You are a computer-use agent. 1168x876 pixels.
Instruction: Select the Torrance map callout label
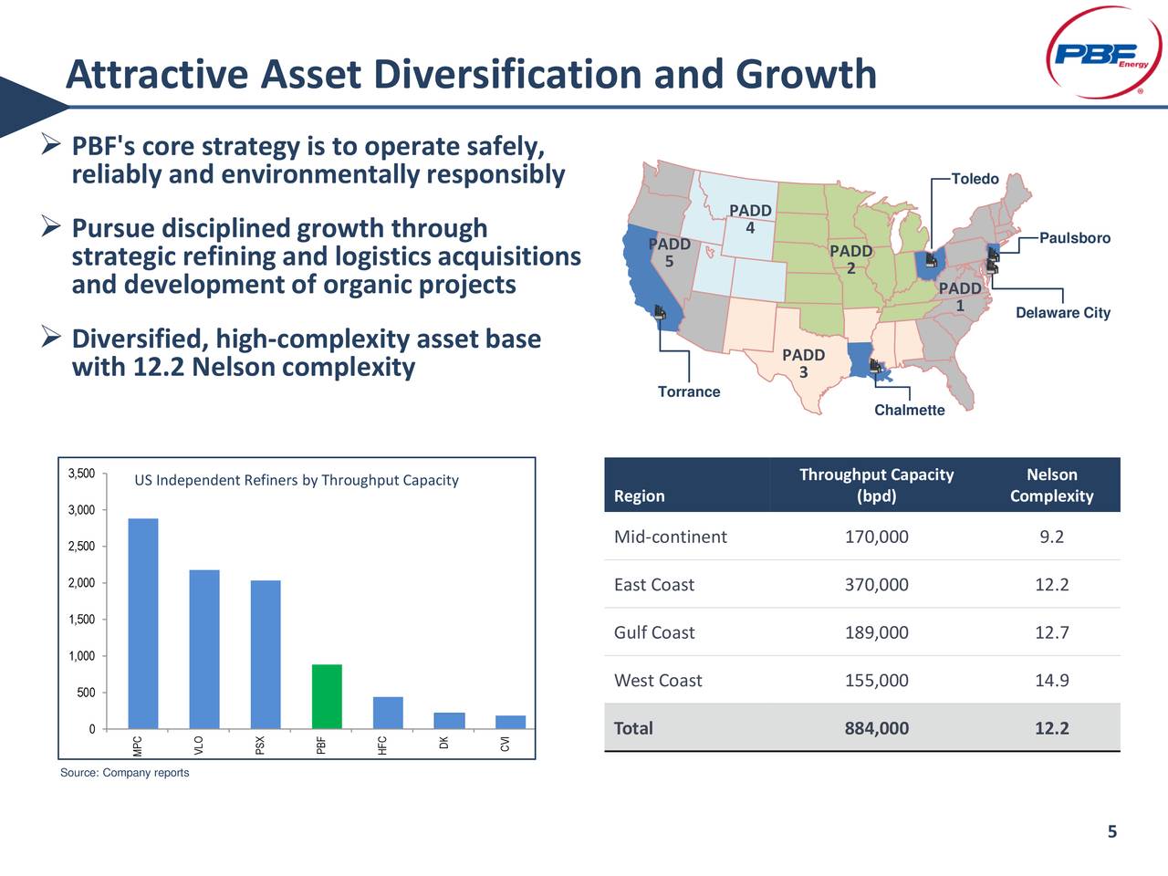pos(688,391)
